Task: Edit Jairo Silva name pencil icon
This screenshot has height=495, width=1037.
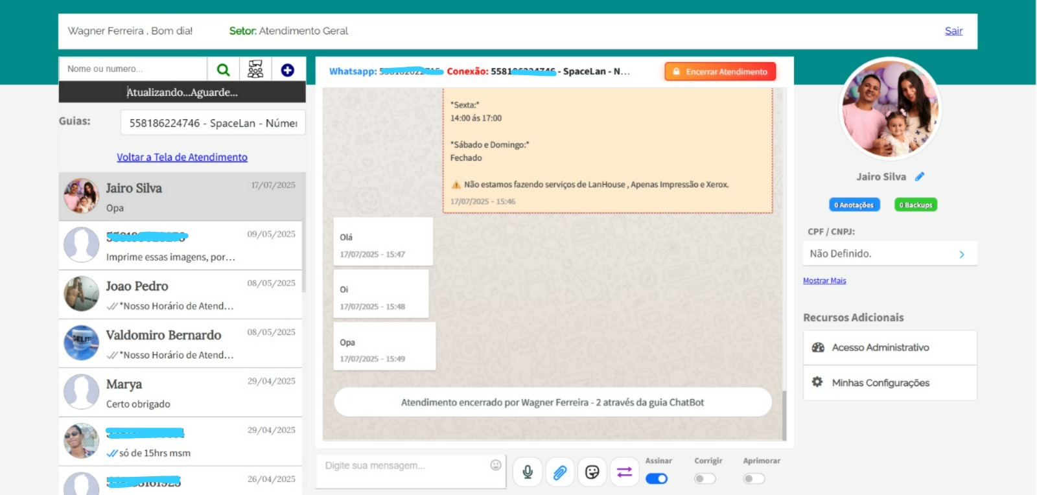Action: pyautogui.click(x=920, y=176)
